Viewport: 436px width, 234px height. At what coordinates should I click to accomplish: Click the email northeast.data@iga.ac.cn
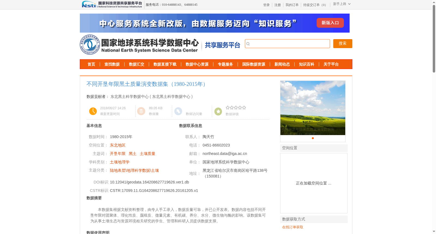225,154
